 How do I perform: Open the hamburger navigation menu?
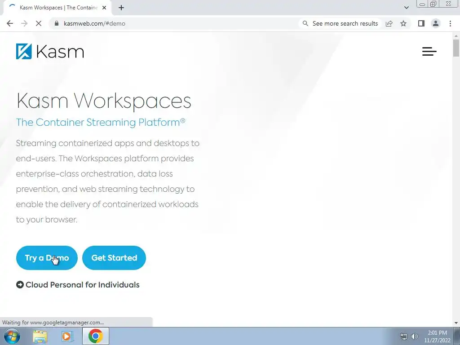coord(429,51)
